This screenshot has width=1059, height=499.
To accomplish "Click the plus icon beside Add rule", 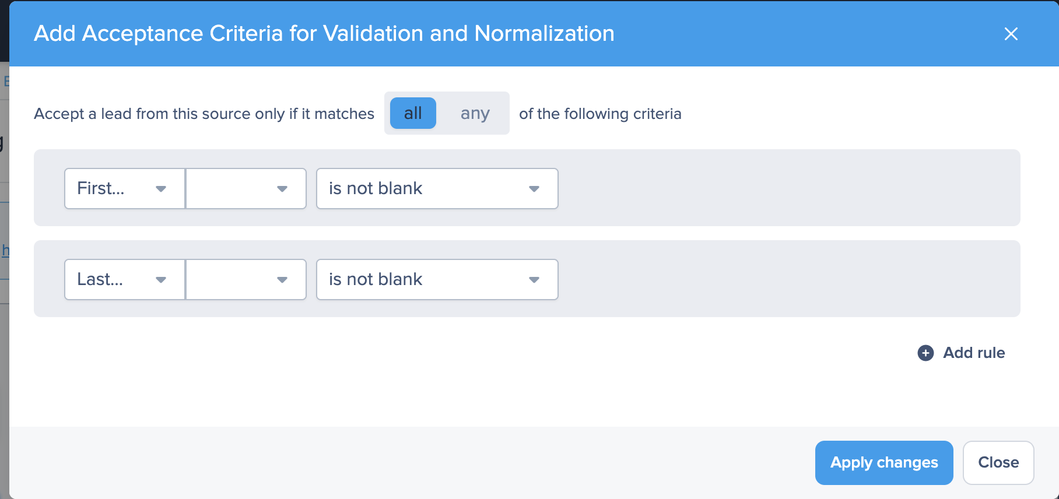I will (x=925, y=353).
